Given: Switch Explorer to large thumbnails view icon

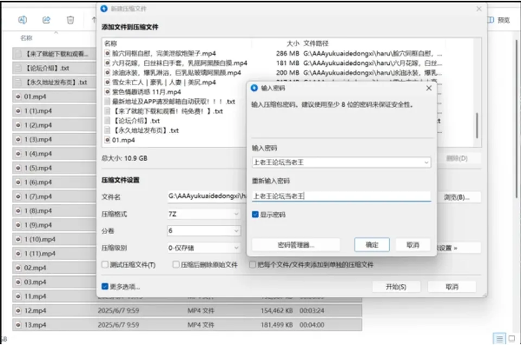Looking at the screenshot, I should tap(512, 338).
